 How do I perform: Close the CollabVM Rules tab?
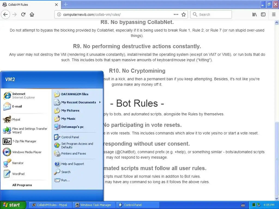click(56, 5)
